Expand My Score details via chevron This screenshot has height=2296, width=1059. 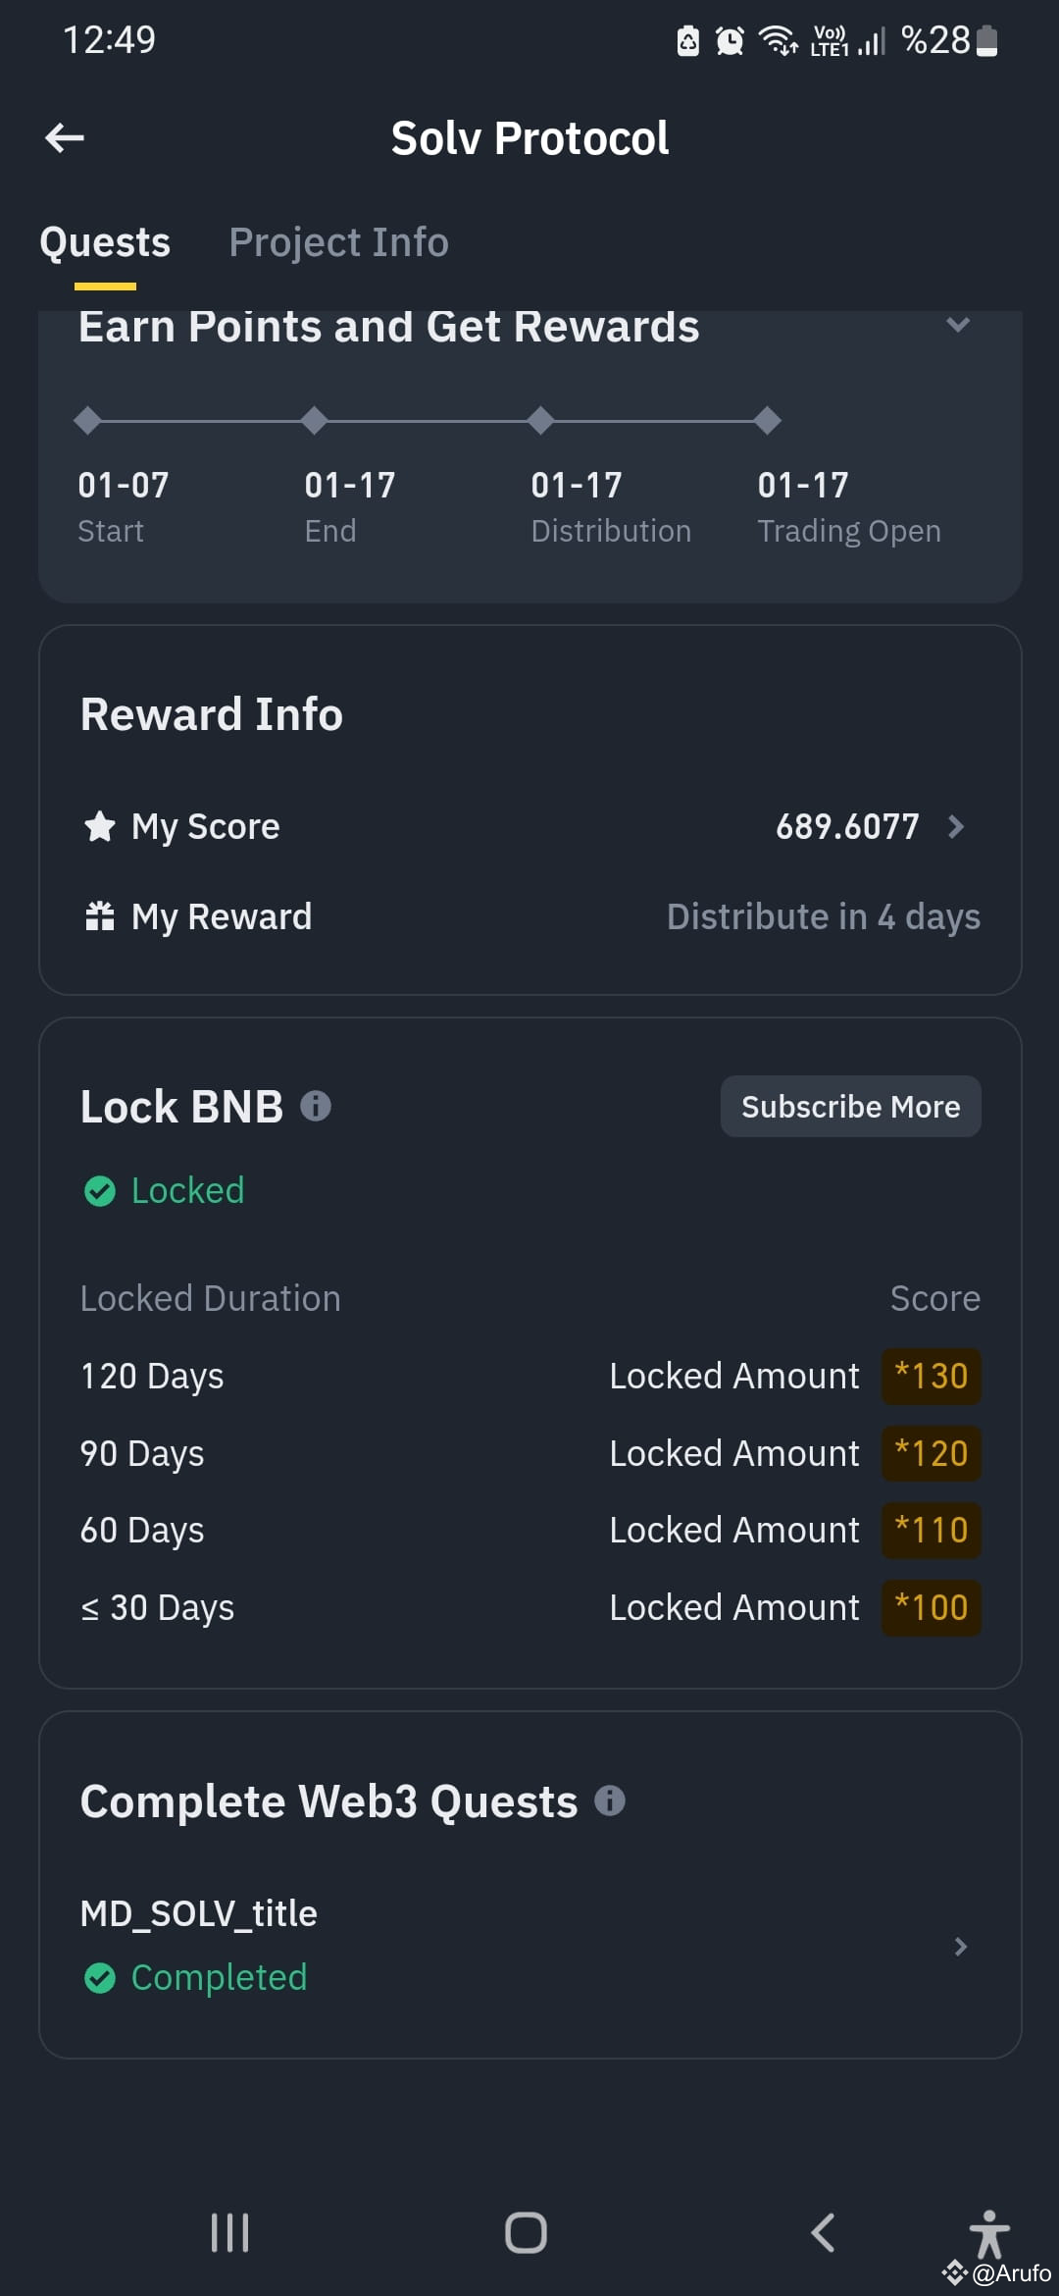[x=956, y=827]
